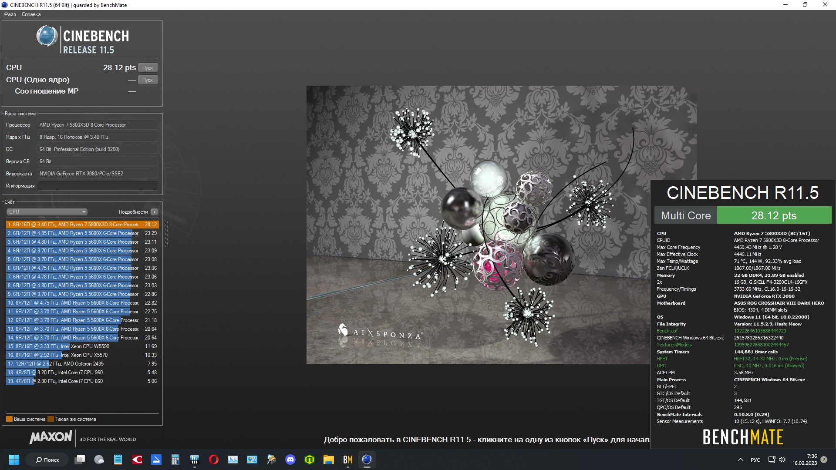Open the Справка menu

(31, 14)
